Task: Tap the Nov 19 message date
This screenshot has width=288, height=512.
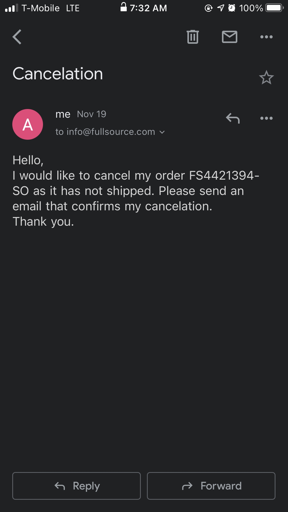Action: [x=91, y=114]
